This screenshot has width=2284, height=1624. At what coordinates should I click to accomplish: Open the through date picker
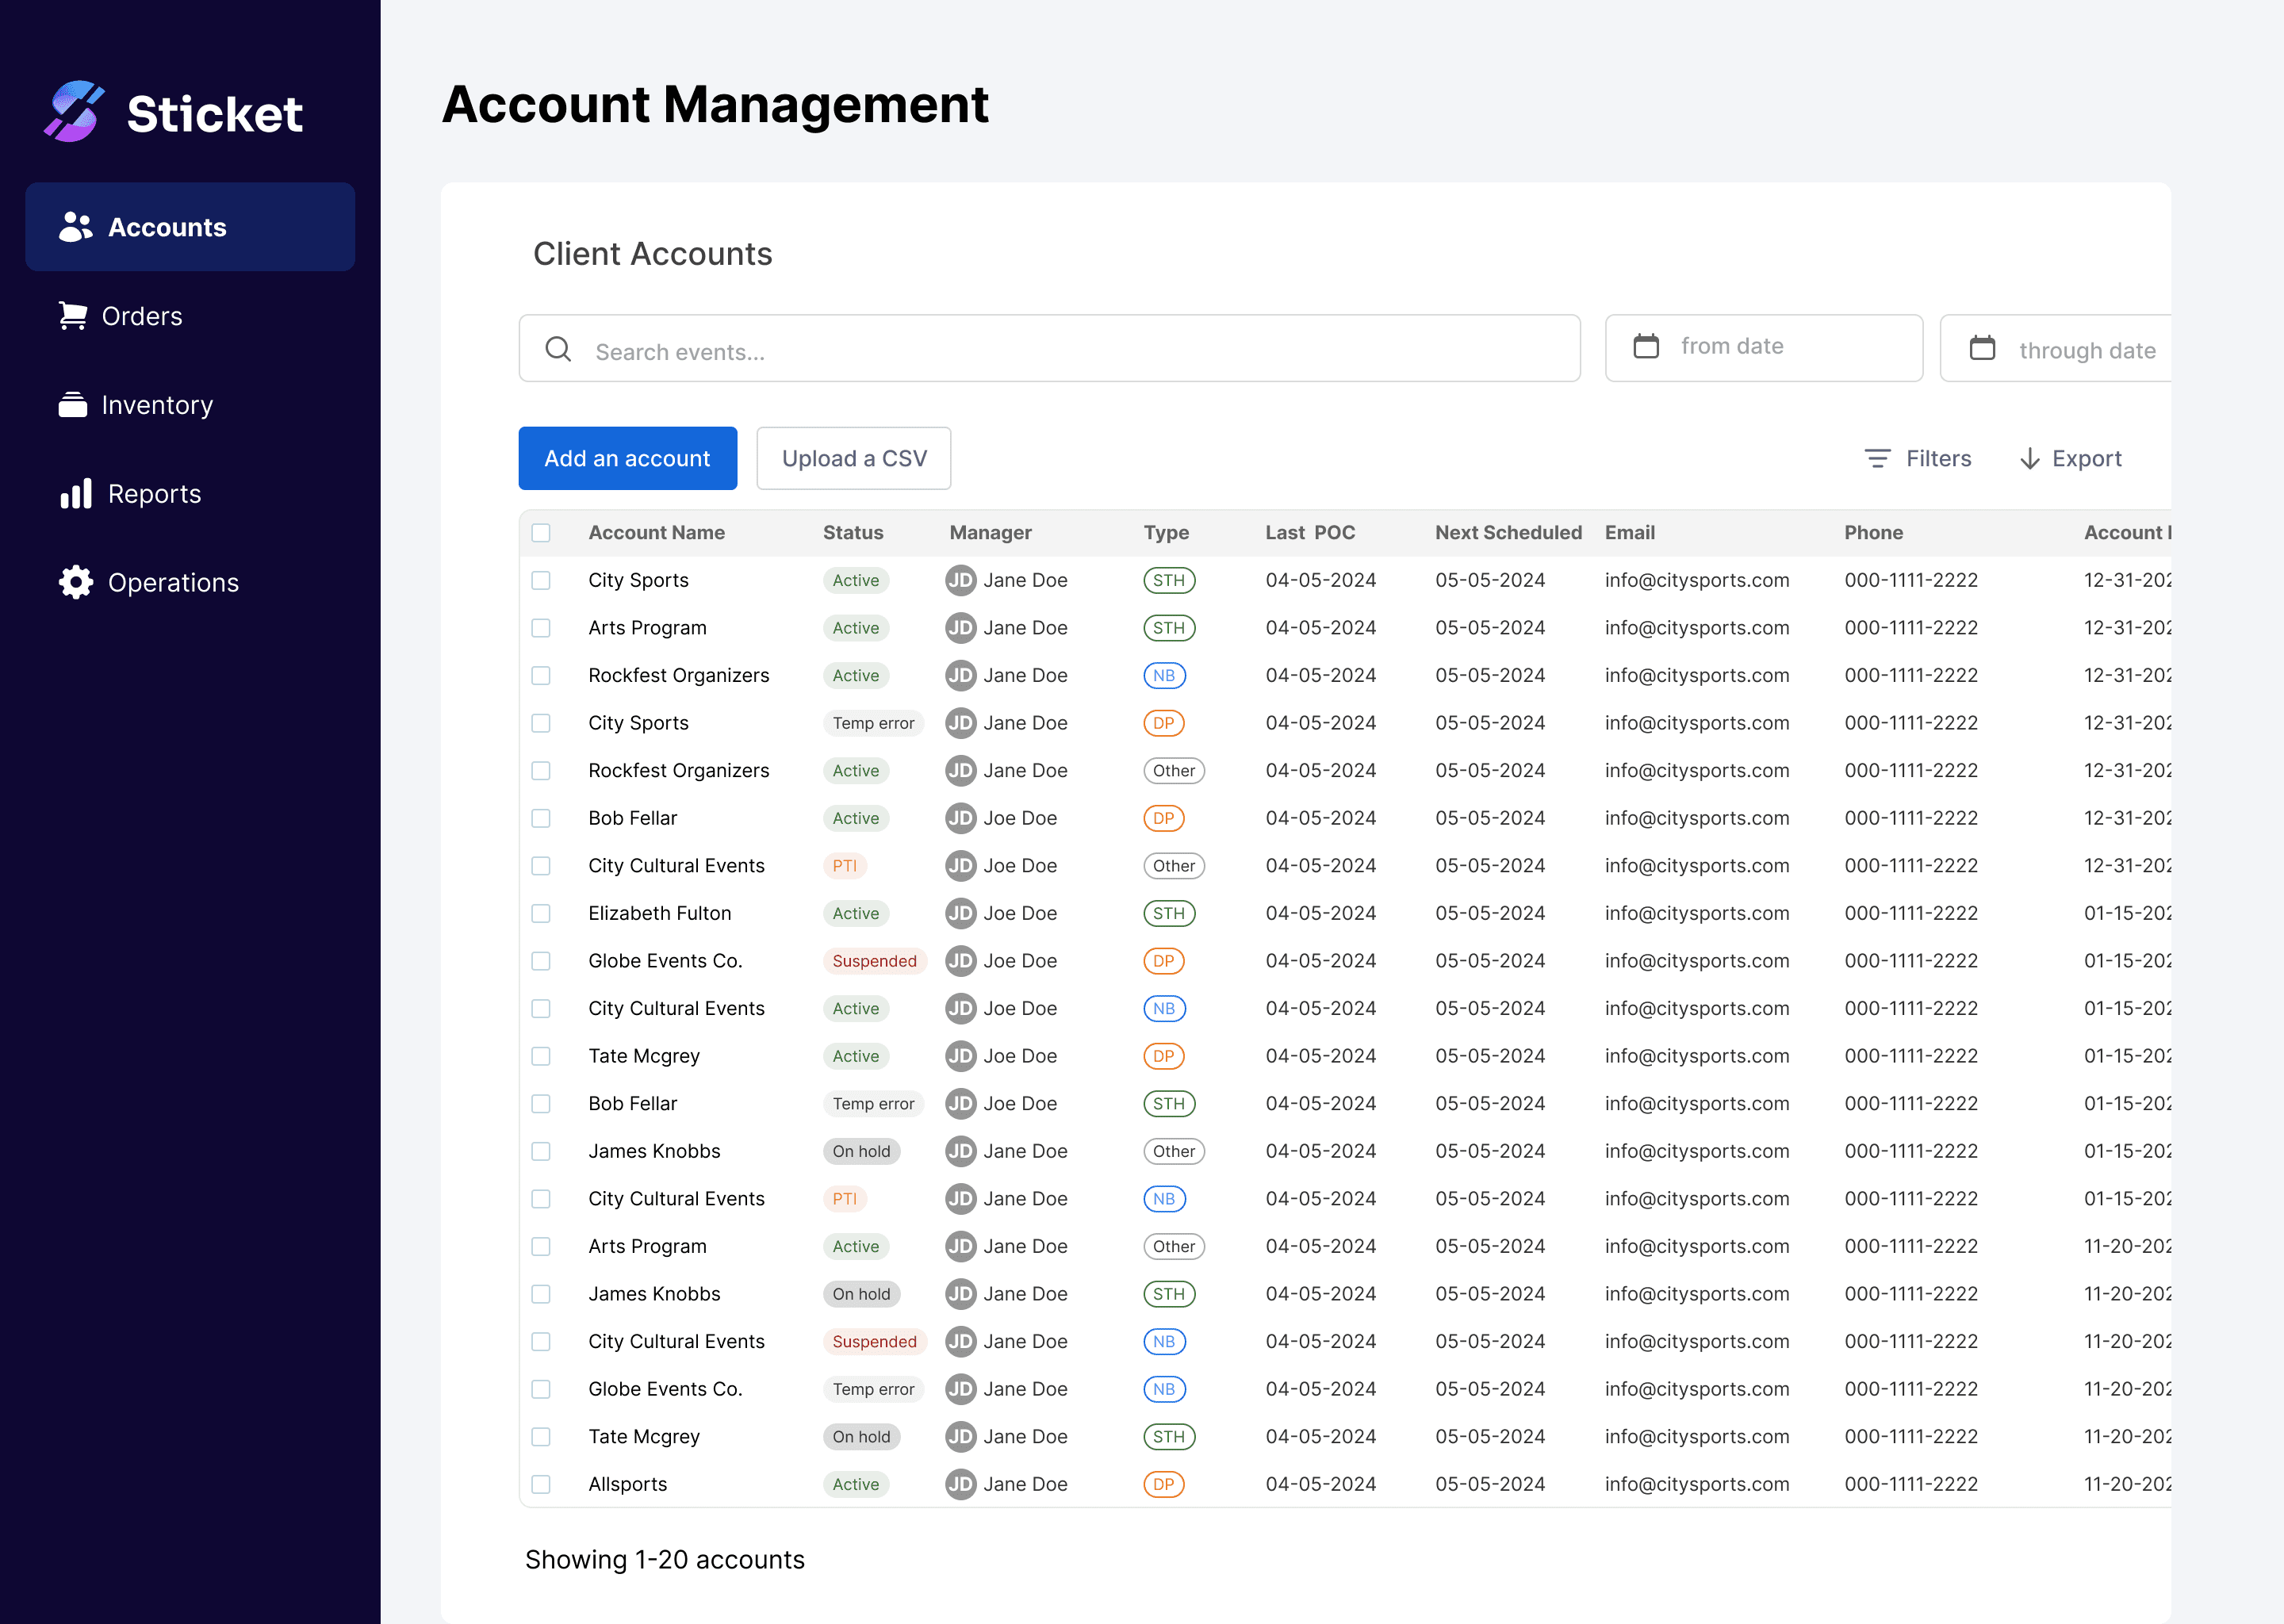[x=2060, y=349]
